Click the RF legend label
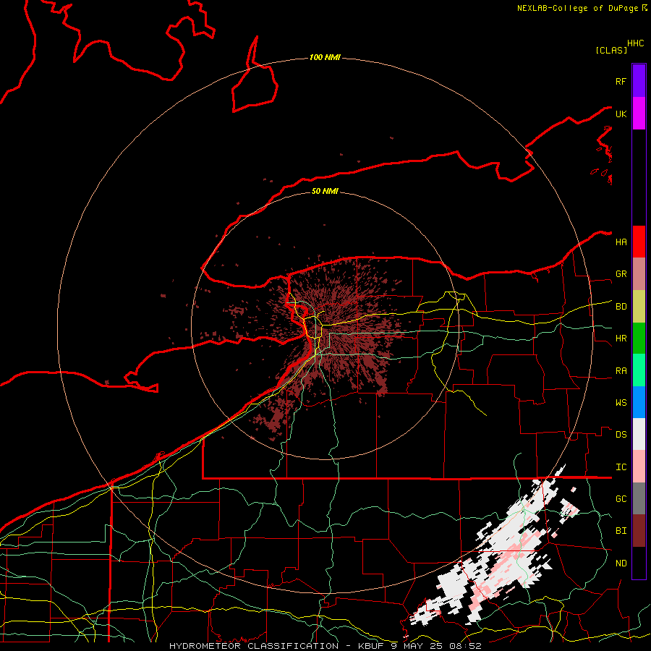The height and width of the screenshot is (651, 651). pyautogui.click(x=621, y=81)
